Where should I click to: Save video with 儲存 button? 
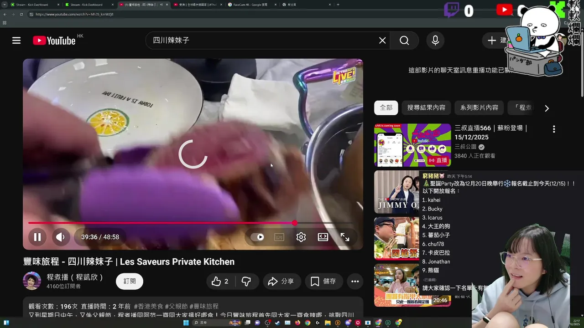tap(323, 282)
